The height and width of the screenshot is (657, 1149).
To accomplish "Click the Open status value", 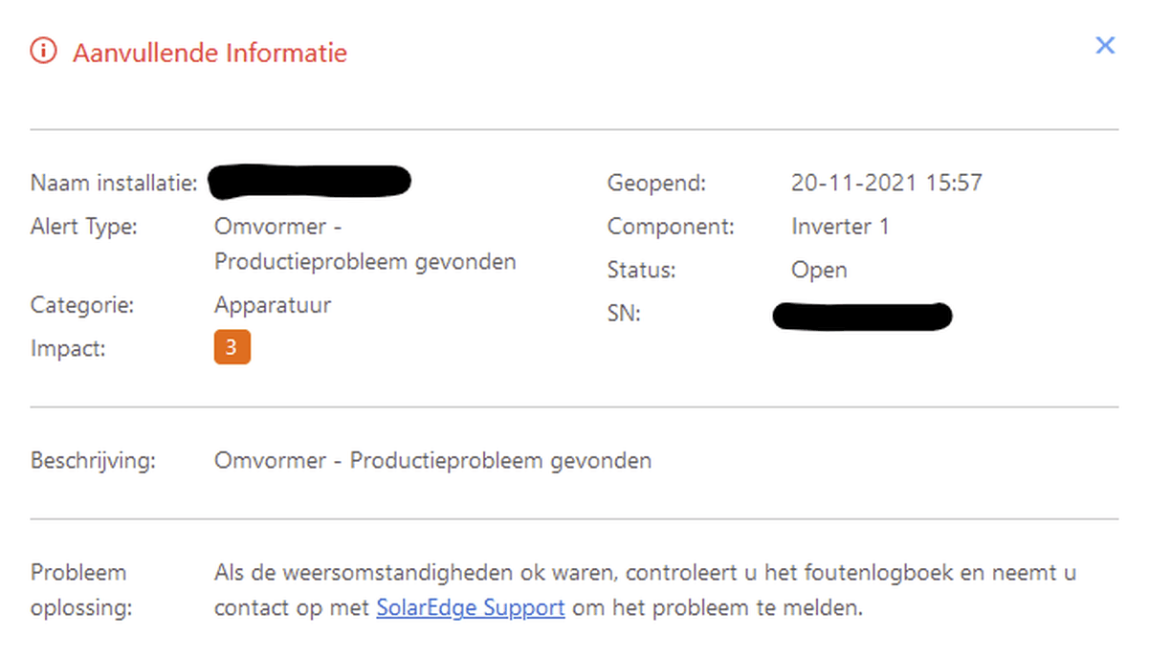I will pos(819,271).
